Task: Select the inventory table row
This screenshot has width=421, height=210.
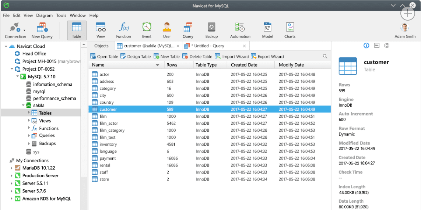Action: tap(210, 144)
